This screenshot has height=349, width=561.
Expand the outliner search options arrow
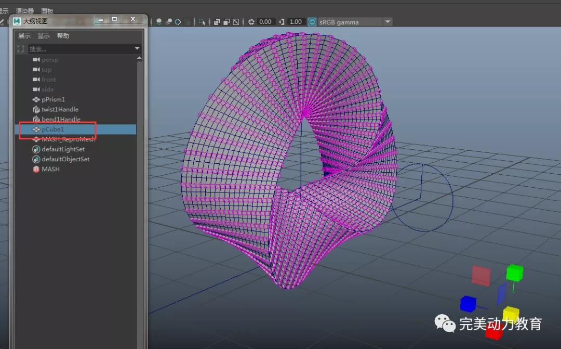point(137,49)
